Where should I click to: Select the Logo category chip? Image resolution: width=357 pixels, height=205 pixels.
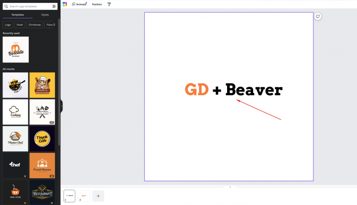(7, 24)
